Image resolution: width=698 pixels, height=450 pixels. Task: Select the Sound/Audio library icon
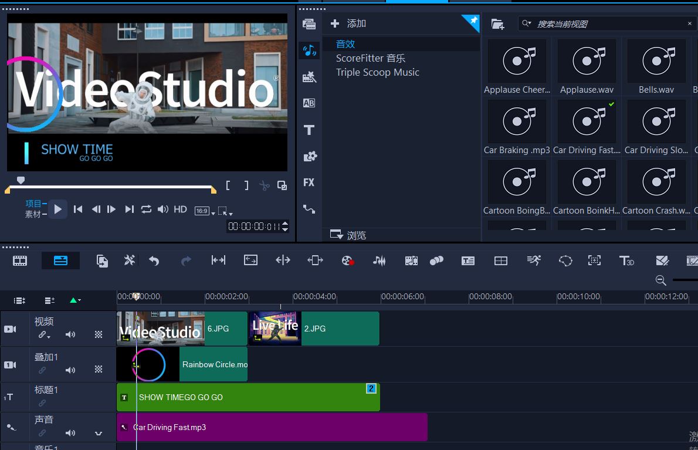click(x=309, y=50)
